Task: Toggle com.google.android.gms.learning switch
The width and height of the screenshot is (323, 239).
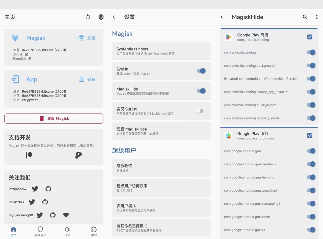Action: tap(311, 177)
